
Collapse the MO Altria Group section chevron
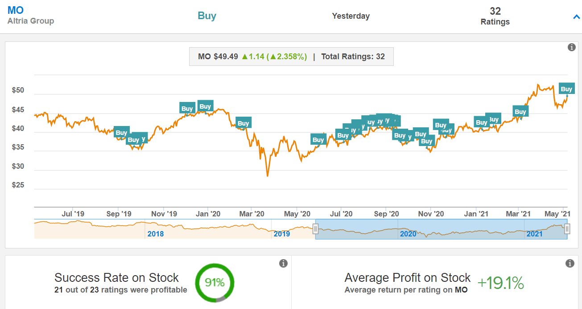click(x=576, y=17)
